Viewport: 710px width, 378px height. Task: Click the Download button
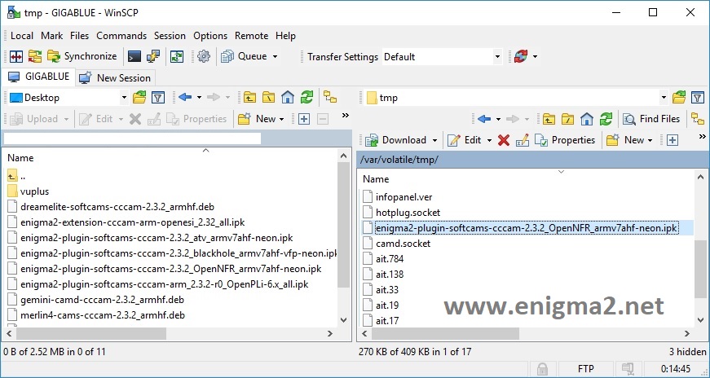tap(396, 140)
